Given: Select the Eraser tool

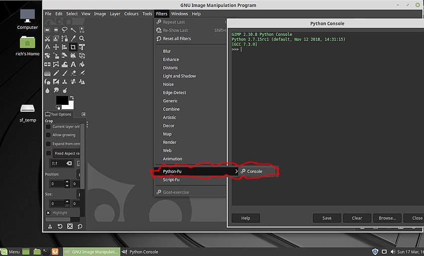Looking at the screenshot, I should coord(73,73).
